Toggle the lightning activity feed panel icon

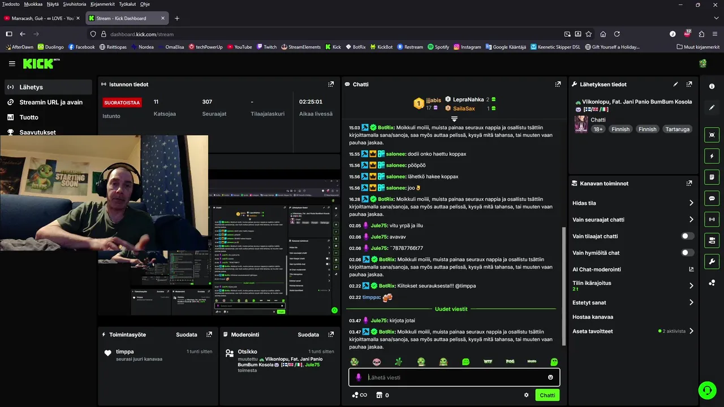tap(712, 156)
